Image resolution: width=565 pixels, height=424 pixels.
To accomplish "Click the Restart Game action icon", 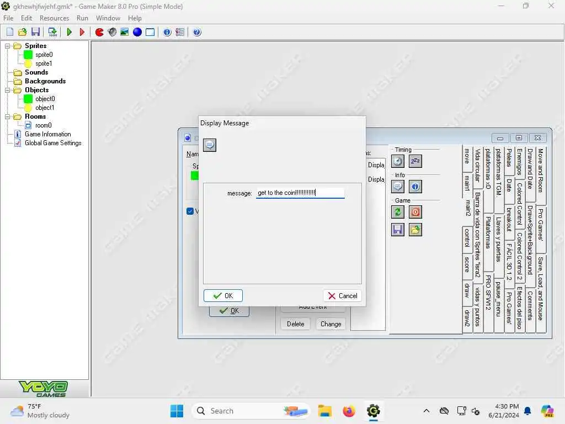I will [x=398, y=212].
